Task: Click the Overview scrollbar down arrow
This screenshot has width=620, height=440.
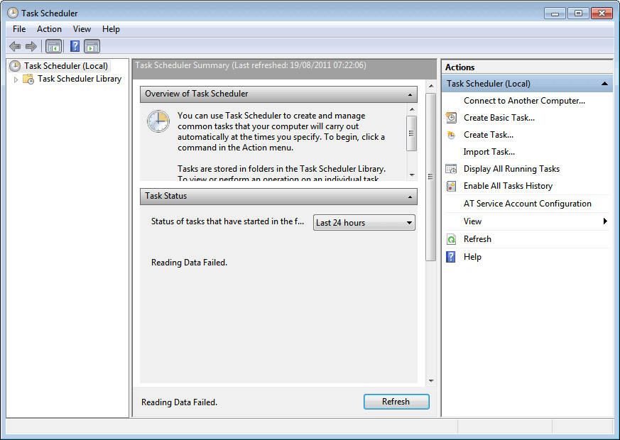Action: tap(412, 175)
